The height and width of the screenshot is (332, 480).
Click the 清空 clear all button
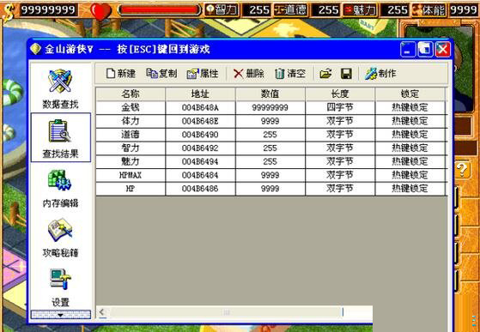point(290,74)
